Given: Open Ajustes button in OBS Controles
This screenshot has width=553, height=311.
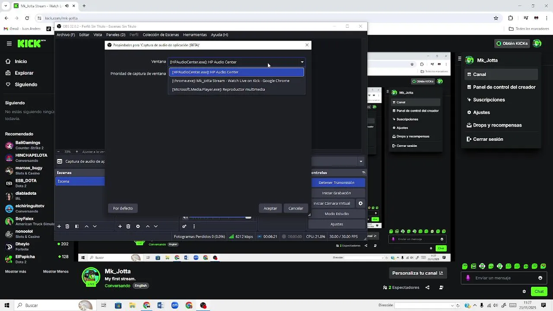Looking at the screenshot, I should (337, 224).
